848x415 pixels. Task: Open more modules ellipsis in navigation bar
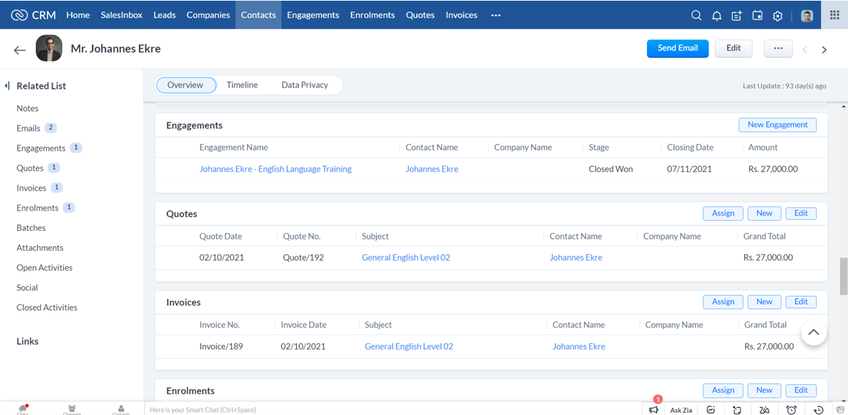pyautogui.click(x=496, y=15)
